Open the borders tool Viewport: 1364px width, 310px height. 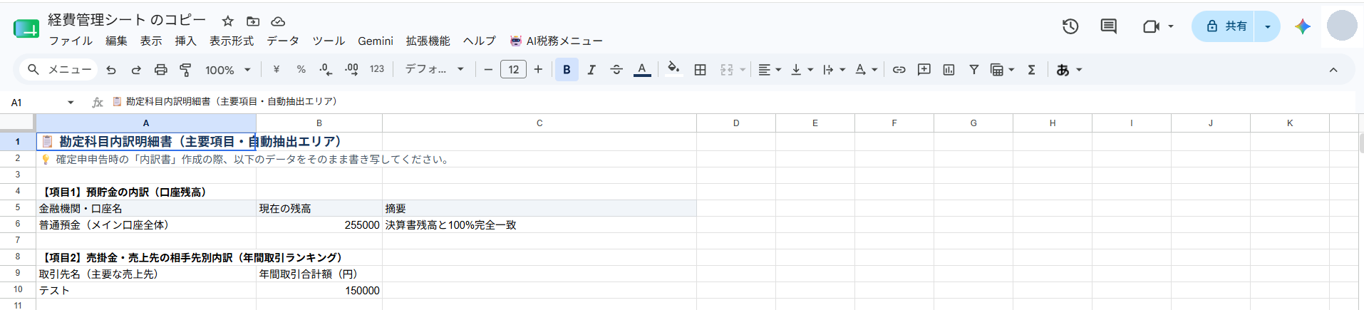coord(701,70)
